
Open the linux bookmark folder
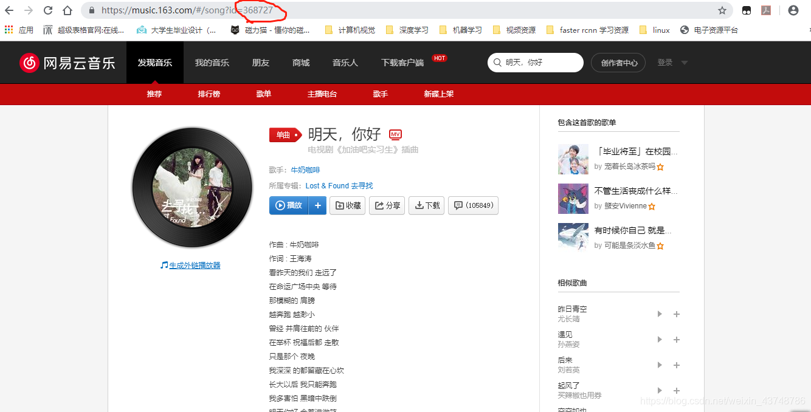pos(654,30)
